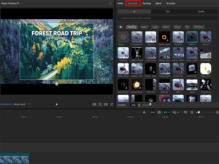Apply the Blur In animation
Screen dimensions: 219x164
point(151,37)
